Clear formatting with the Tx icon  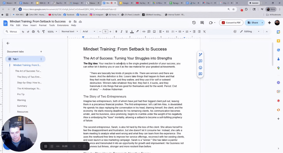click(x=204, y=32)
